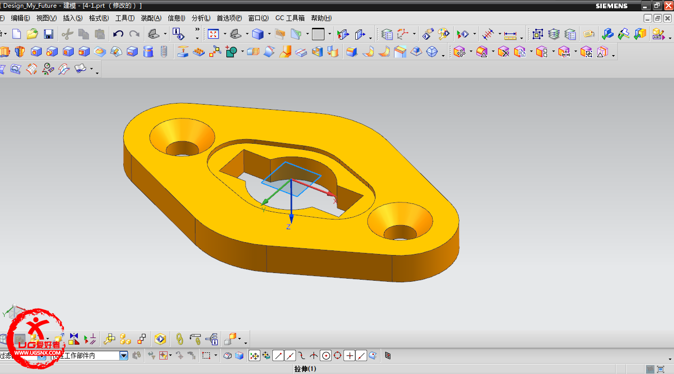
Task: Click the Object Information icon
Action: point(178,34)
